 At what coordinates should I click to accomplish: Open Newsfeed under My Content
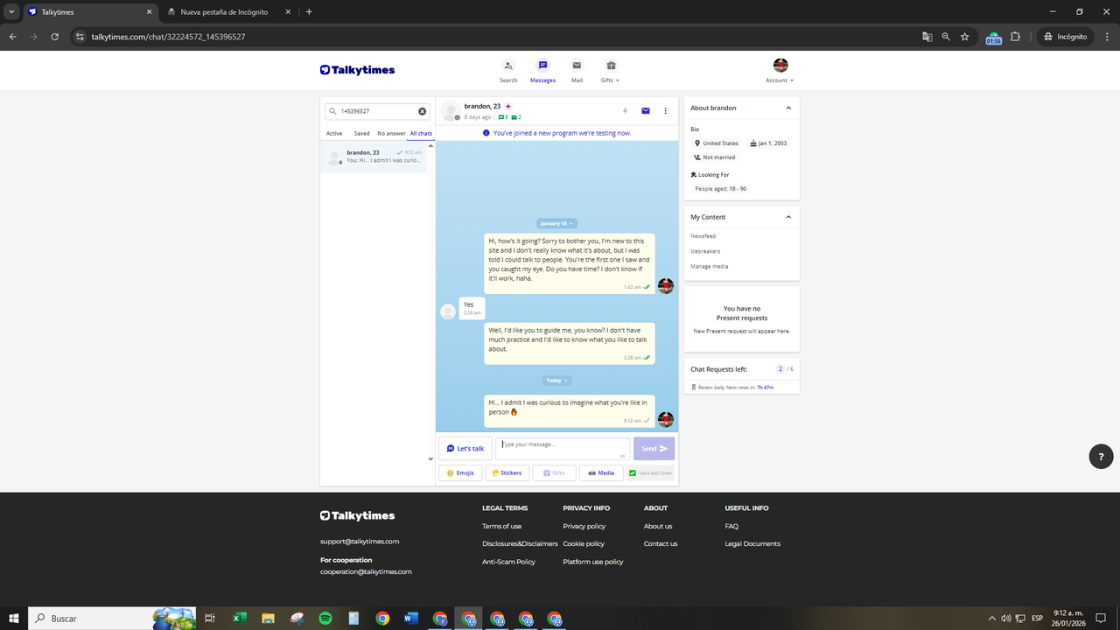pyautogui.click(x=703, y=236)
